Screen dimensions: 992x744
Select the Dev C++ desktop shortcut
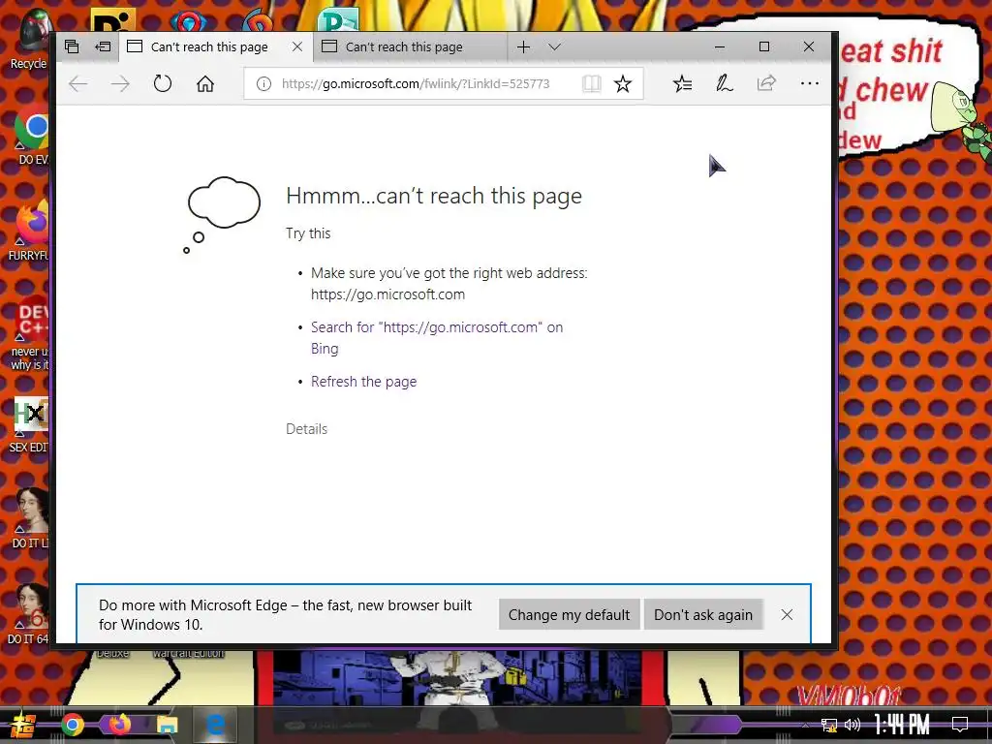tap(30, 332)
